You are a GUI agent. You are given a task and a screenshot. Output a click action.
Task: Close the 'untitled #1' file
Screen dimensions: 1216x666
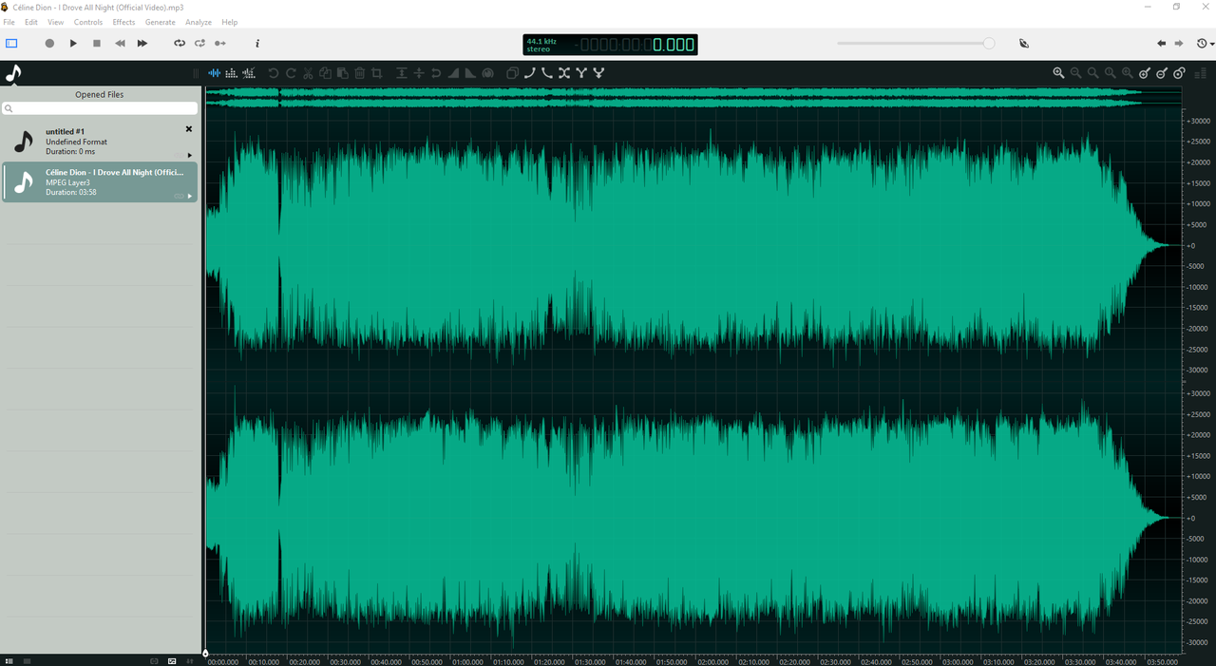pos(188,129)
